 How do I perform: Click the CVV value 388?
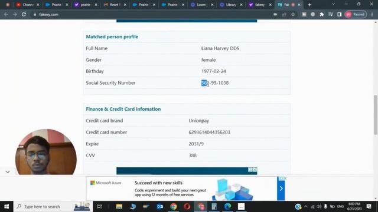point(193,155)
